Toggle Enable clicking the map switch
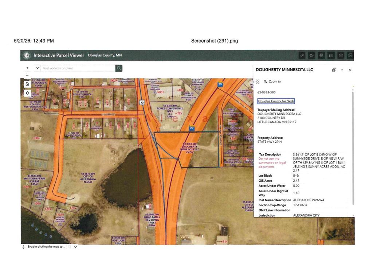Image resolution: width=373 pixels, height=279 pixels. (70, 247)
